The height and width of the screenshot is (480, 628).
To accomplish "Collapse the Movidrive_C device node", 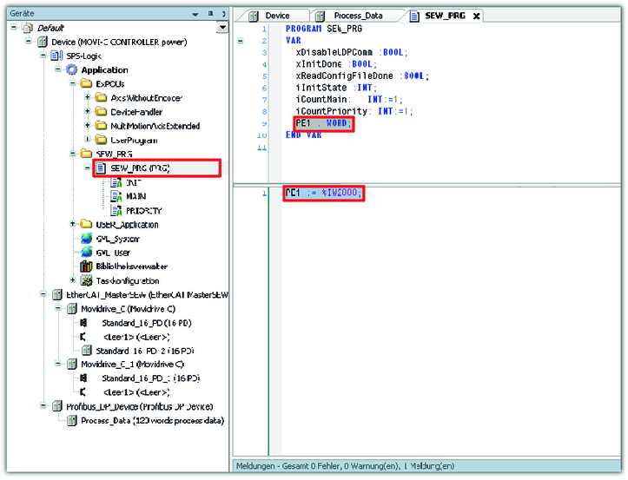I will point(59,308).
